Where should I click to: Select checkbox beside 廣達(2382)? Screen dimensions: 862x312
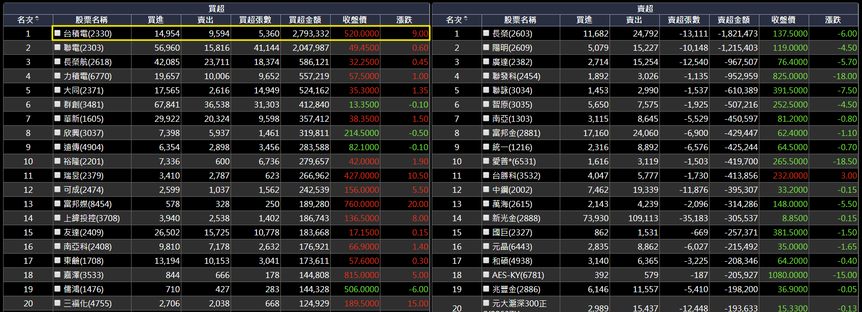click(x=486, y=61)
